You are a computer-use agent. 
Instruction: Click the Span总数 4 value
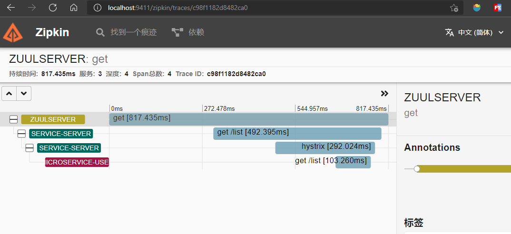pyautogui.click(x=169, y=74)
